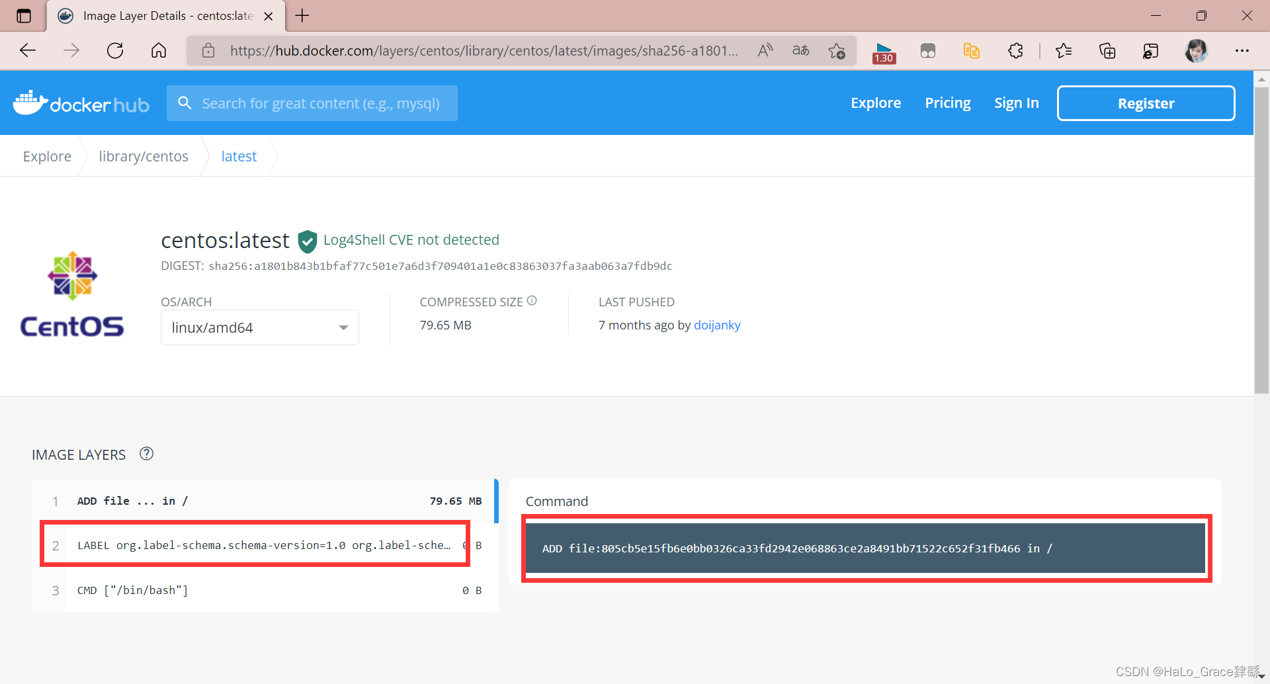Open the Collections icon
Screen dimensions: 1270x684
1107,50
